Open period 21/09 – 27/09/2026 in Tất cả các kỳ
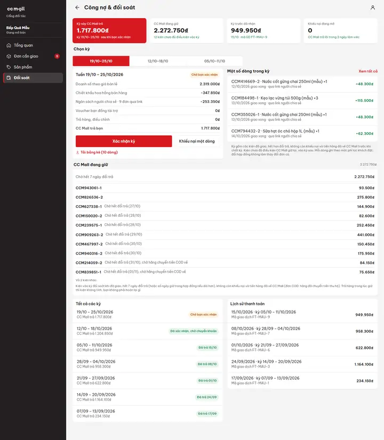Image resolution: width=384 pixels, height=440 pixels. click(148, 380)
